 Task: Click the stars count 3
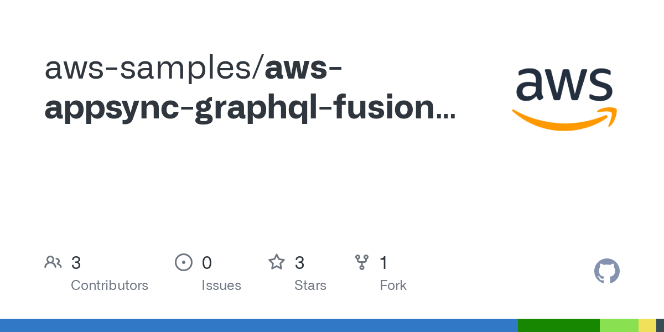pos(299,263)
